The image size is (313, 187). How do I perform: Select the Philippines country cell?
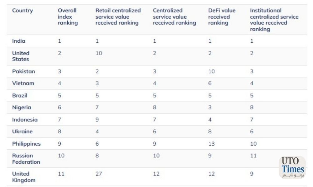[26, 144]
